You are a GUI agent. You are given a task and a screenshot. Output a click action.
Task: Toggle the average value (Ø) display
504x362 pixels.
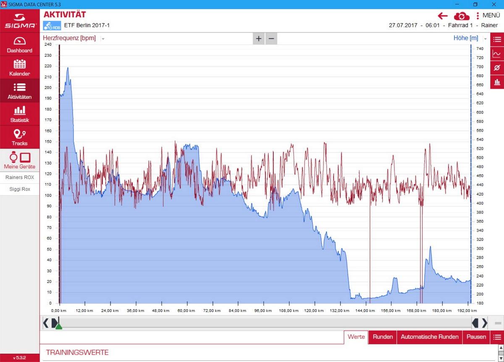(497, 68)
